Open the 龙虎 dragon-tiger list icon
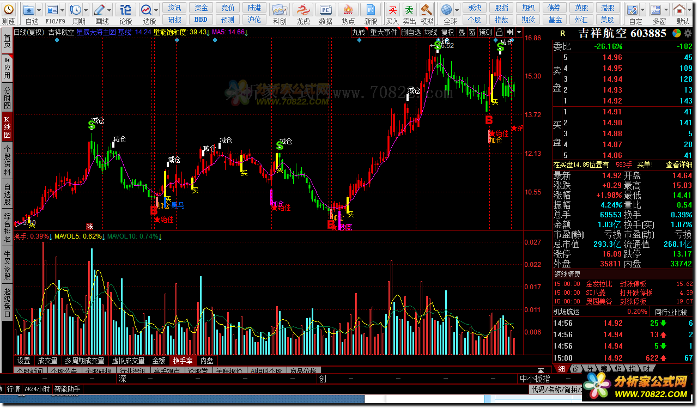This screenshot has height=408, width=698. pyautogui.click(x=304, y=10)
